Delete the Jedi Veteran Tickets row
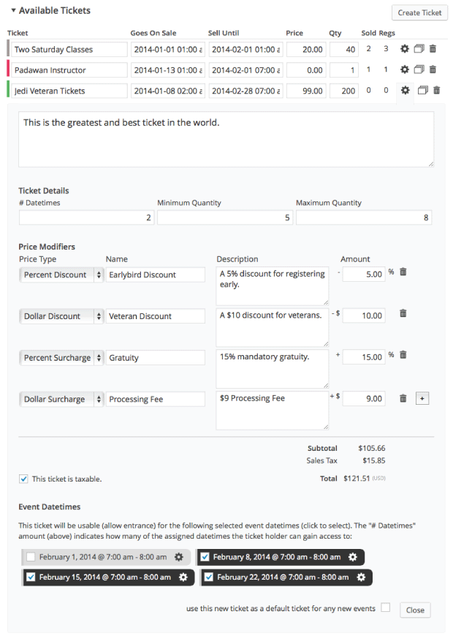 pyautogui.click(x=437, y=91)
